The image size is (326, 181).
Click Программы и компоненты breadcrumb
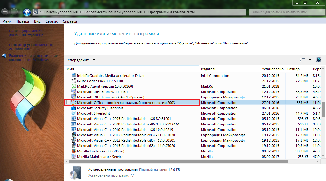tap(171, 12)
